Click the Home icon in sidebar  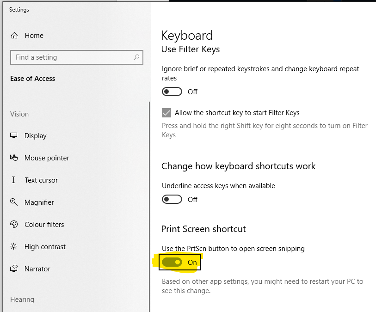coord(15,36)
